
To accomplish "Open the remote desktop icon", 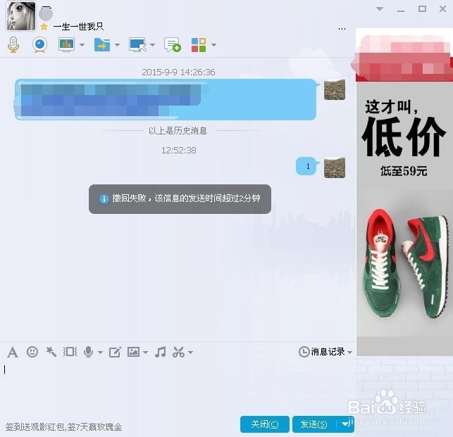I will click(137, 45).
